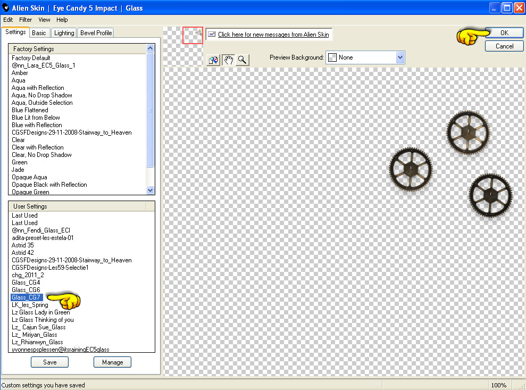526x390 pixels.
Task: Select the Lz_ Cajun Sue_Glass setting
Action: click(x=39, y=327)
